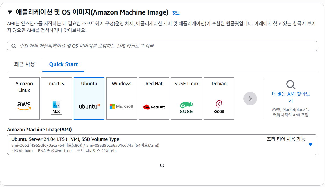The height and width of the screenshot is (187, 325).
Task: Select the Debian swirl logo tile
Action: tap(219, 98)
